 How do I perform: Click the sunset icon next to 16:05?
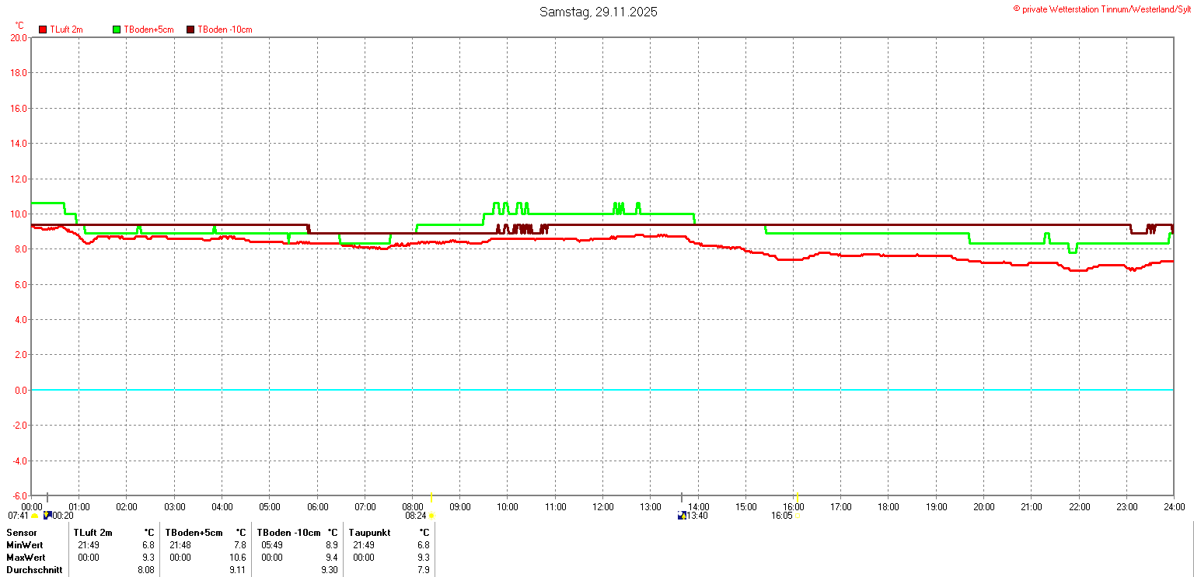[x=798, y=516]
